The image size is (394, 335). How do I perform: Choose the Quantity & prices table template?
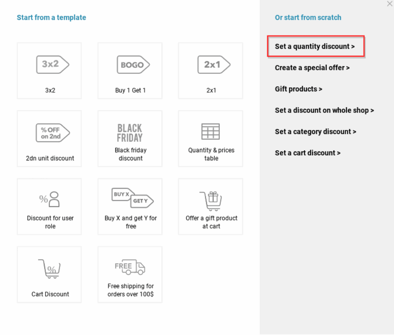point(210,138)
